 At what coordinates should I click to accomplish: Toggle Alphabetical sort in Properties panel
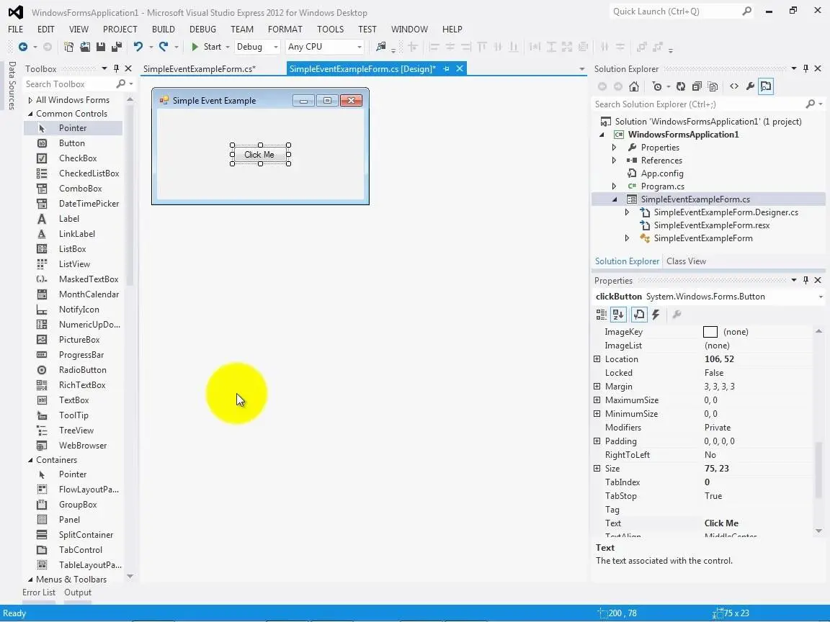[x=618, y=315]
